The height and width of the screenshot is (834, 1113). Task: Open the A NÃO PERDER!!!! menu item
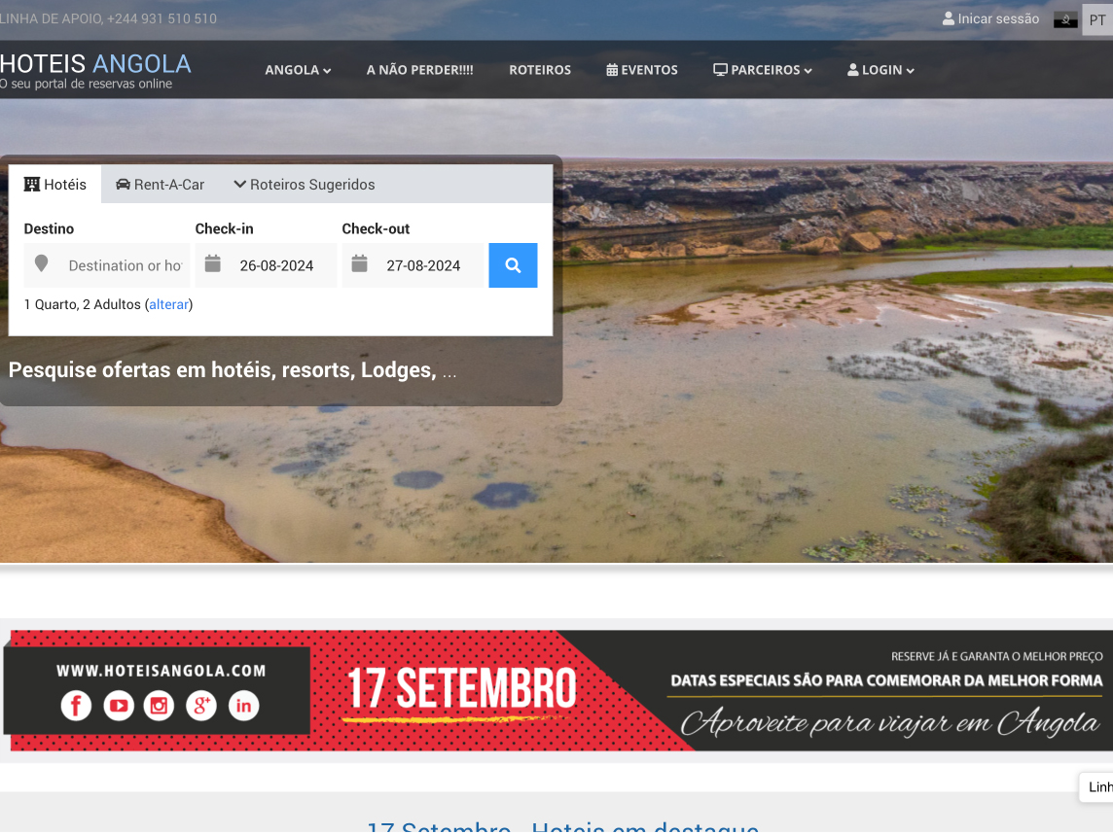click(x=419, y=70)
